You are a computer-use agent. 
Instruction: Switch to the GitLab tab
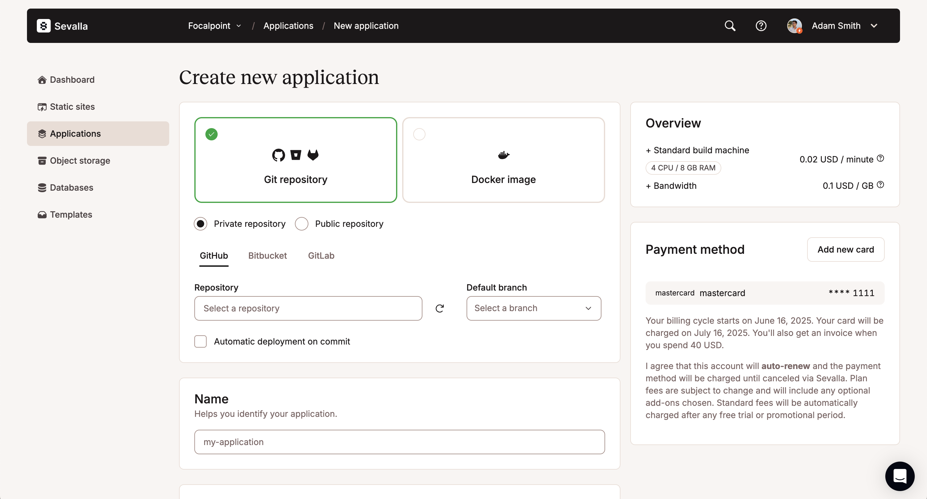point(321,256)
